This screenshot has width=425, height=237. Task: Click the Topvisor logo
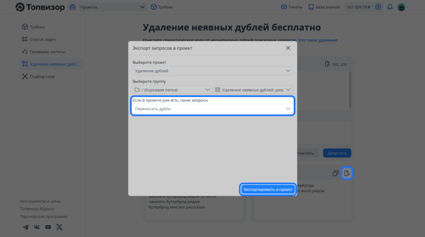[x=40, y=7]
